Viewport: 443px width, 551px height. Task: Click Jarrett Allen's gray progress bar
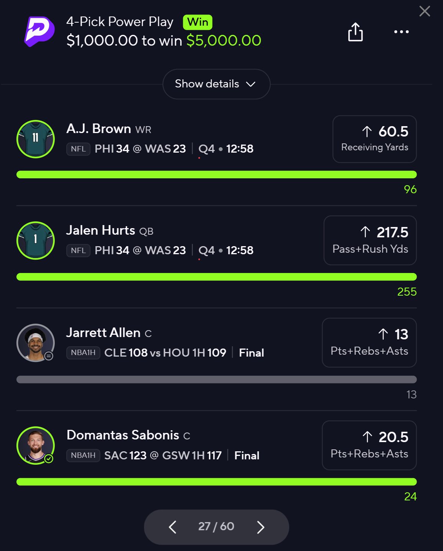coord(217,380)
